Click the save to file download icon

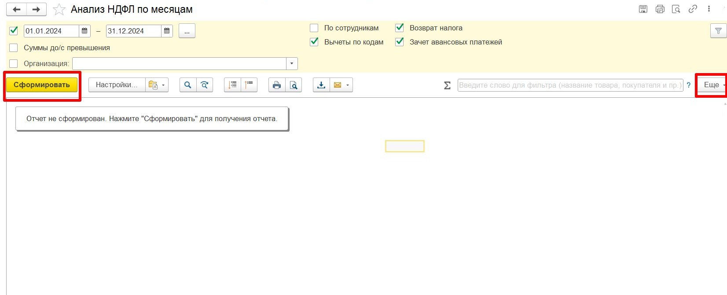click(322, 85)
